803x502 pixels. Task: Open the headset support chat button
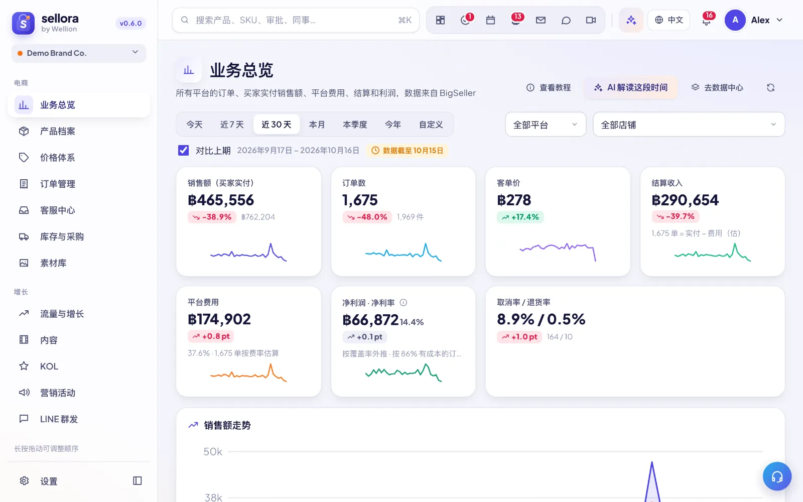[x=777, y=476]
